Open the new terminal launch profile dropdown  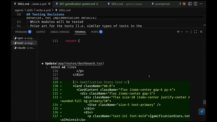[x=182, y=32]
